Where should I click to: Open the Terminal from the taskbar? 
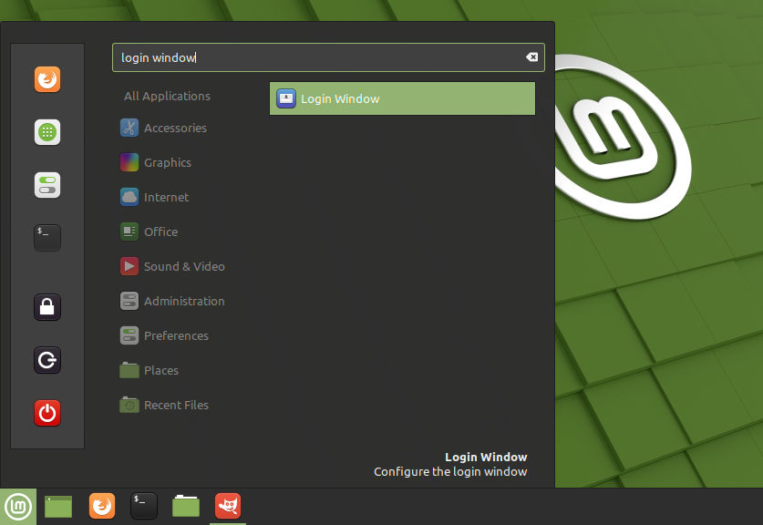point(143,506)
